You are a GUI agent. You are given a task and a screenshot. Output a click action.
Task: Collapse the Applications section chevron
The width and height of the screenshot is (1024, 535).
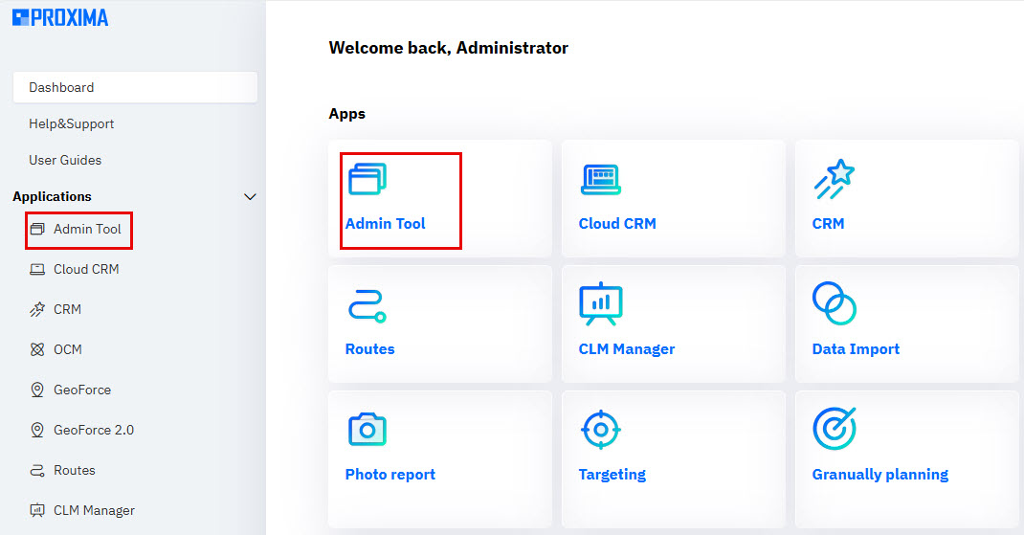click(251, 197)
